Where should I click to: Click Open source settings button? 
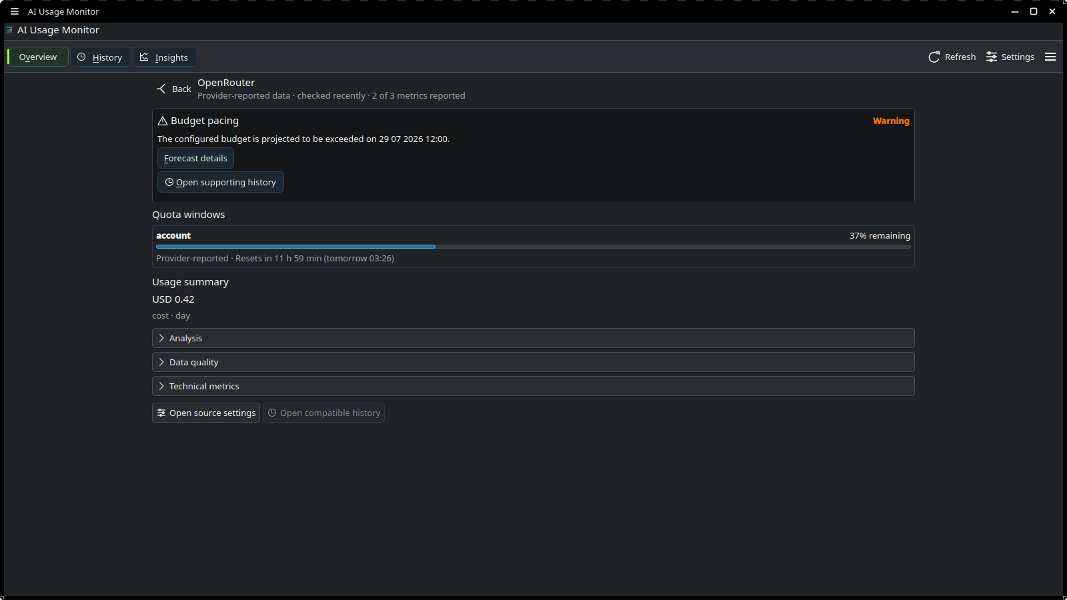206,413
